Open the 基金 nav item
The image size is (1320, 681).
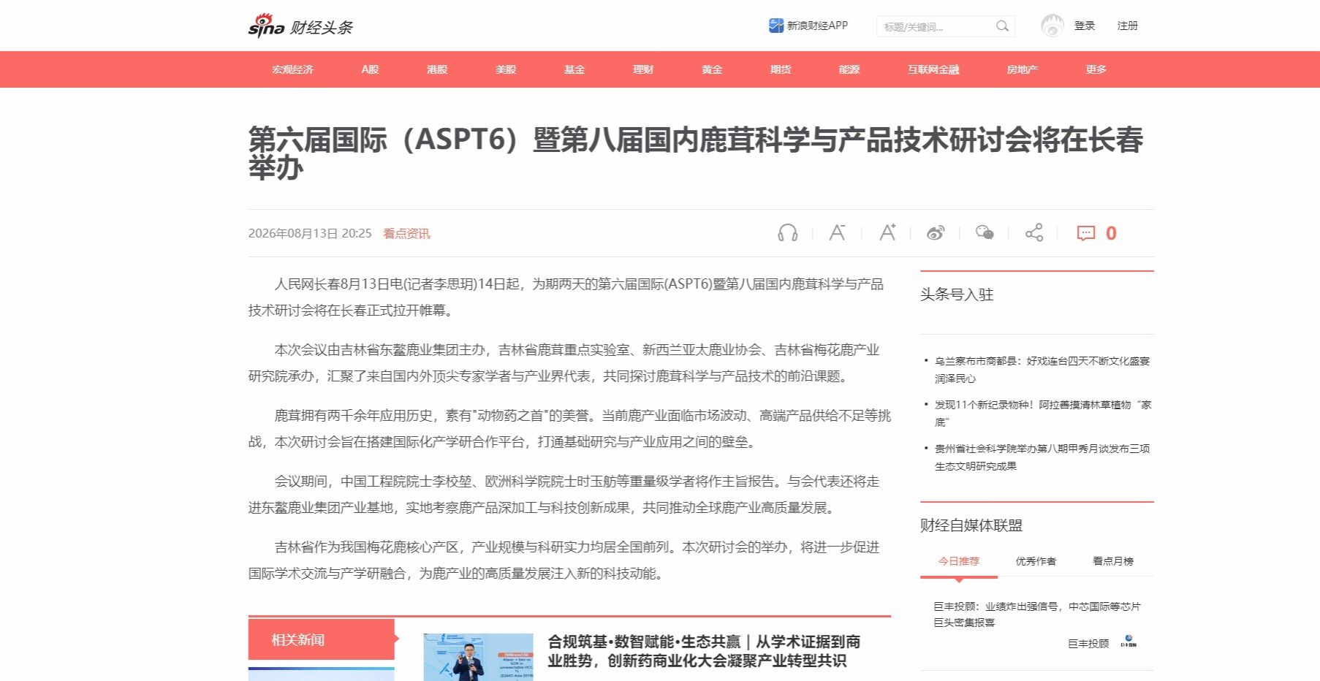(x=574, y=69)
